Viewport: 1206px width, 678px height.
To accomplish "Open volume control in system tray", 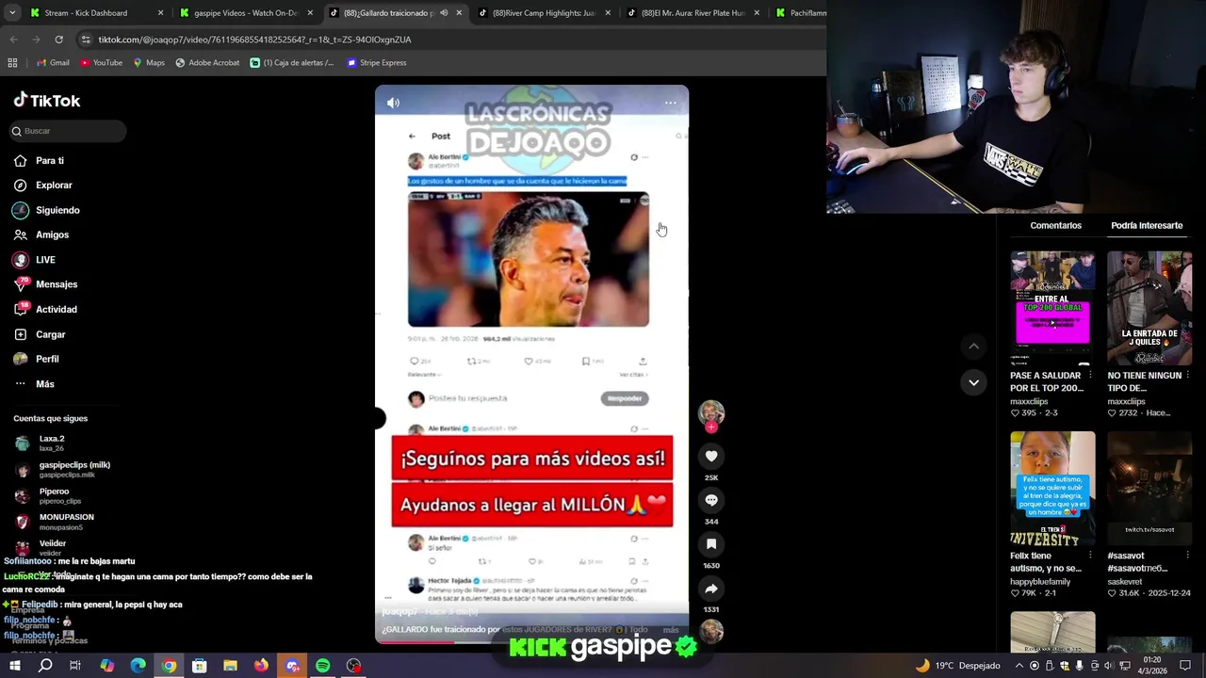I will [x=1110, y=666].
